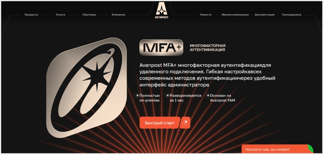Click the large metallic star emblem
The width and height of the screenshot is (323, 154).
pos(86,87)
